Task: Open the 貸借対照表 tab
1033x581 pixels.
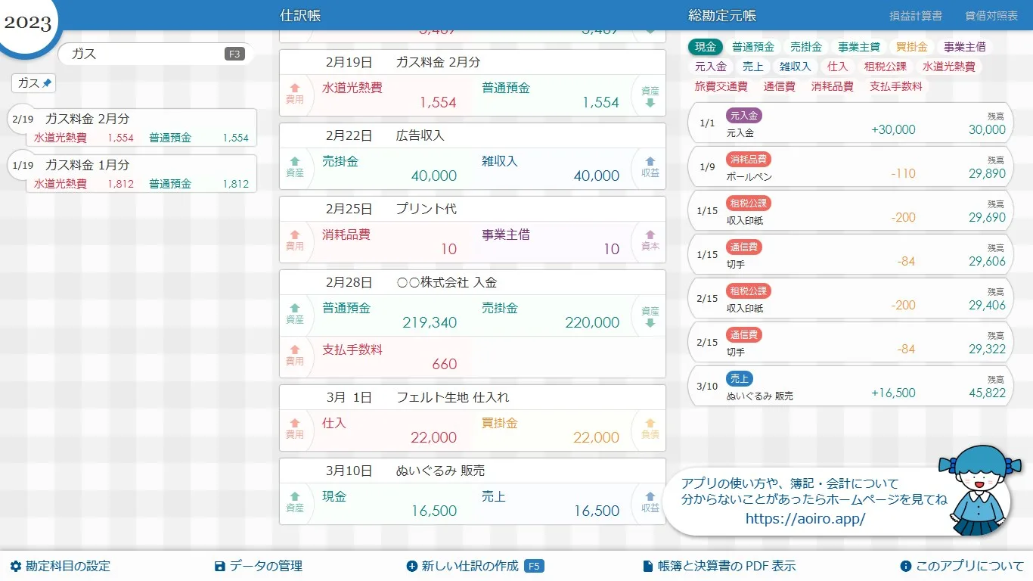Action: click(x=991, y=16)
